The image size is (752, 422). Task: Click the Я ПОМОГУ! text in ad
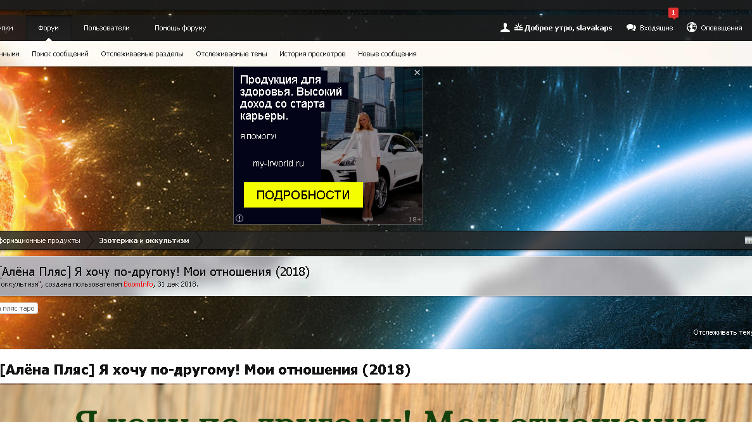point(258,137)
